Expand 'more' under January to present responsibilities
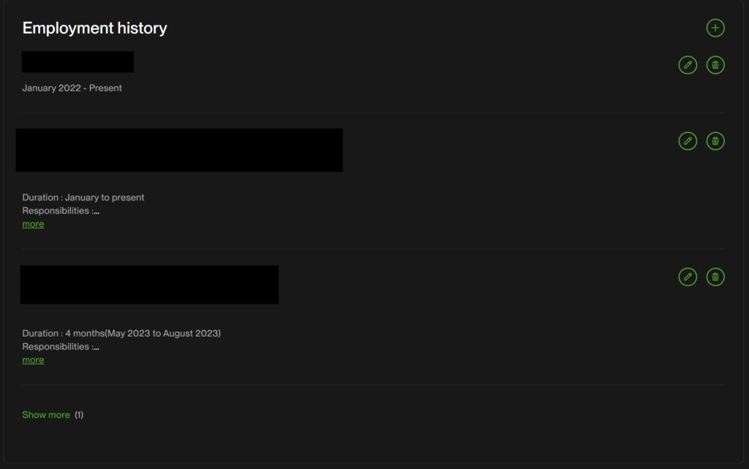The height and width of the screenshot is (469, 749). pos(33,224)
